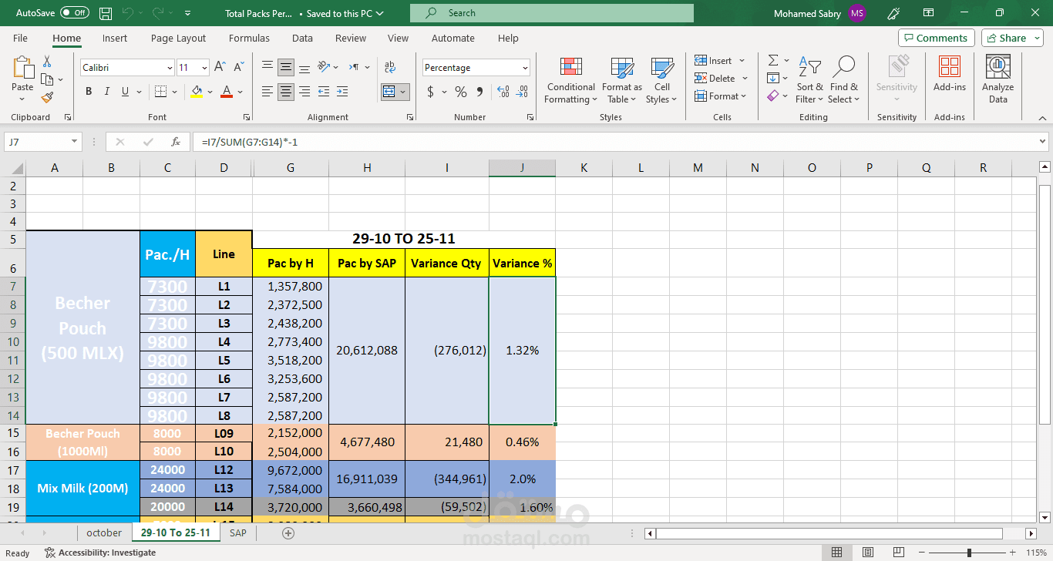Click Decrease Decimal icon
The height and width of the screenshot is (561, 1053).
[523, 92]
